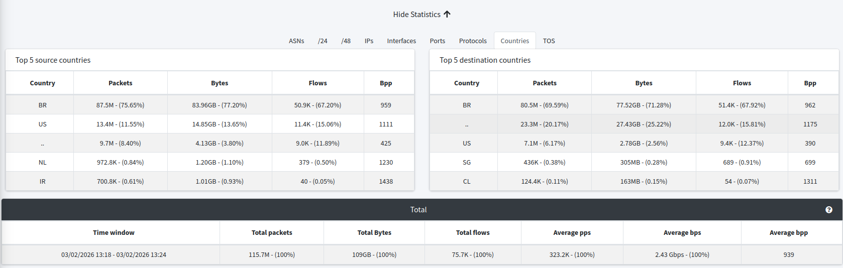Switch to the ASNs tab
The image size is (843, 268).
296,41
